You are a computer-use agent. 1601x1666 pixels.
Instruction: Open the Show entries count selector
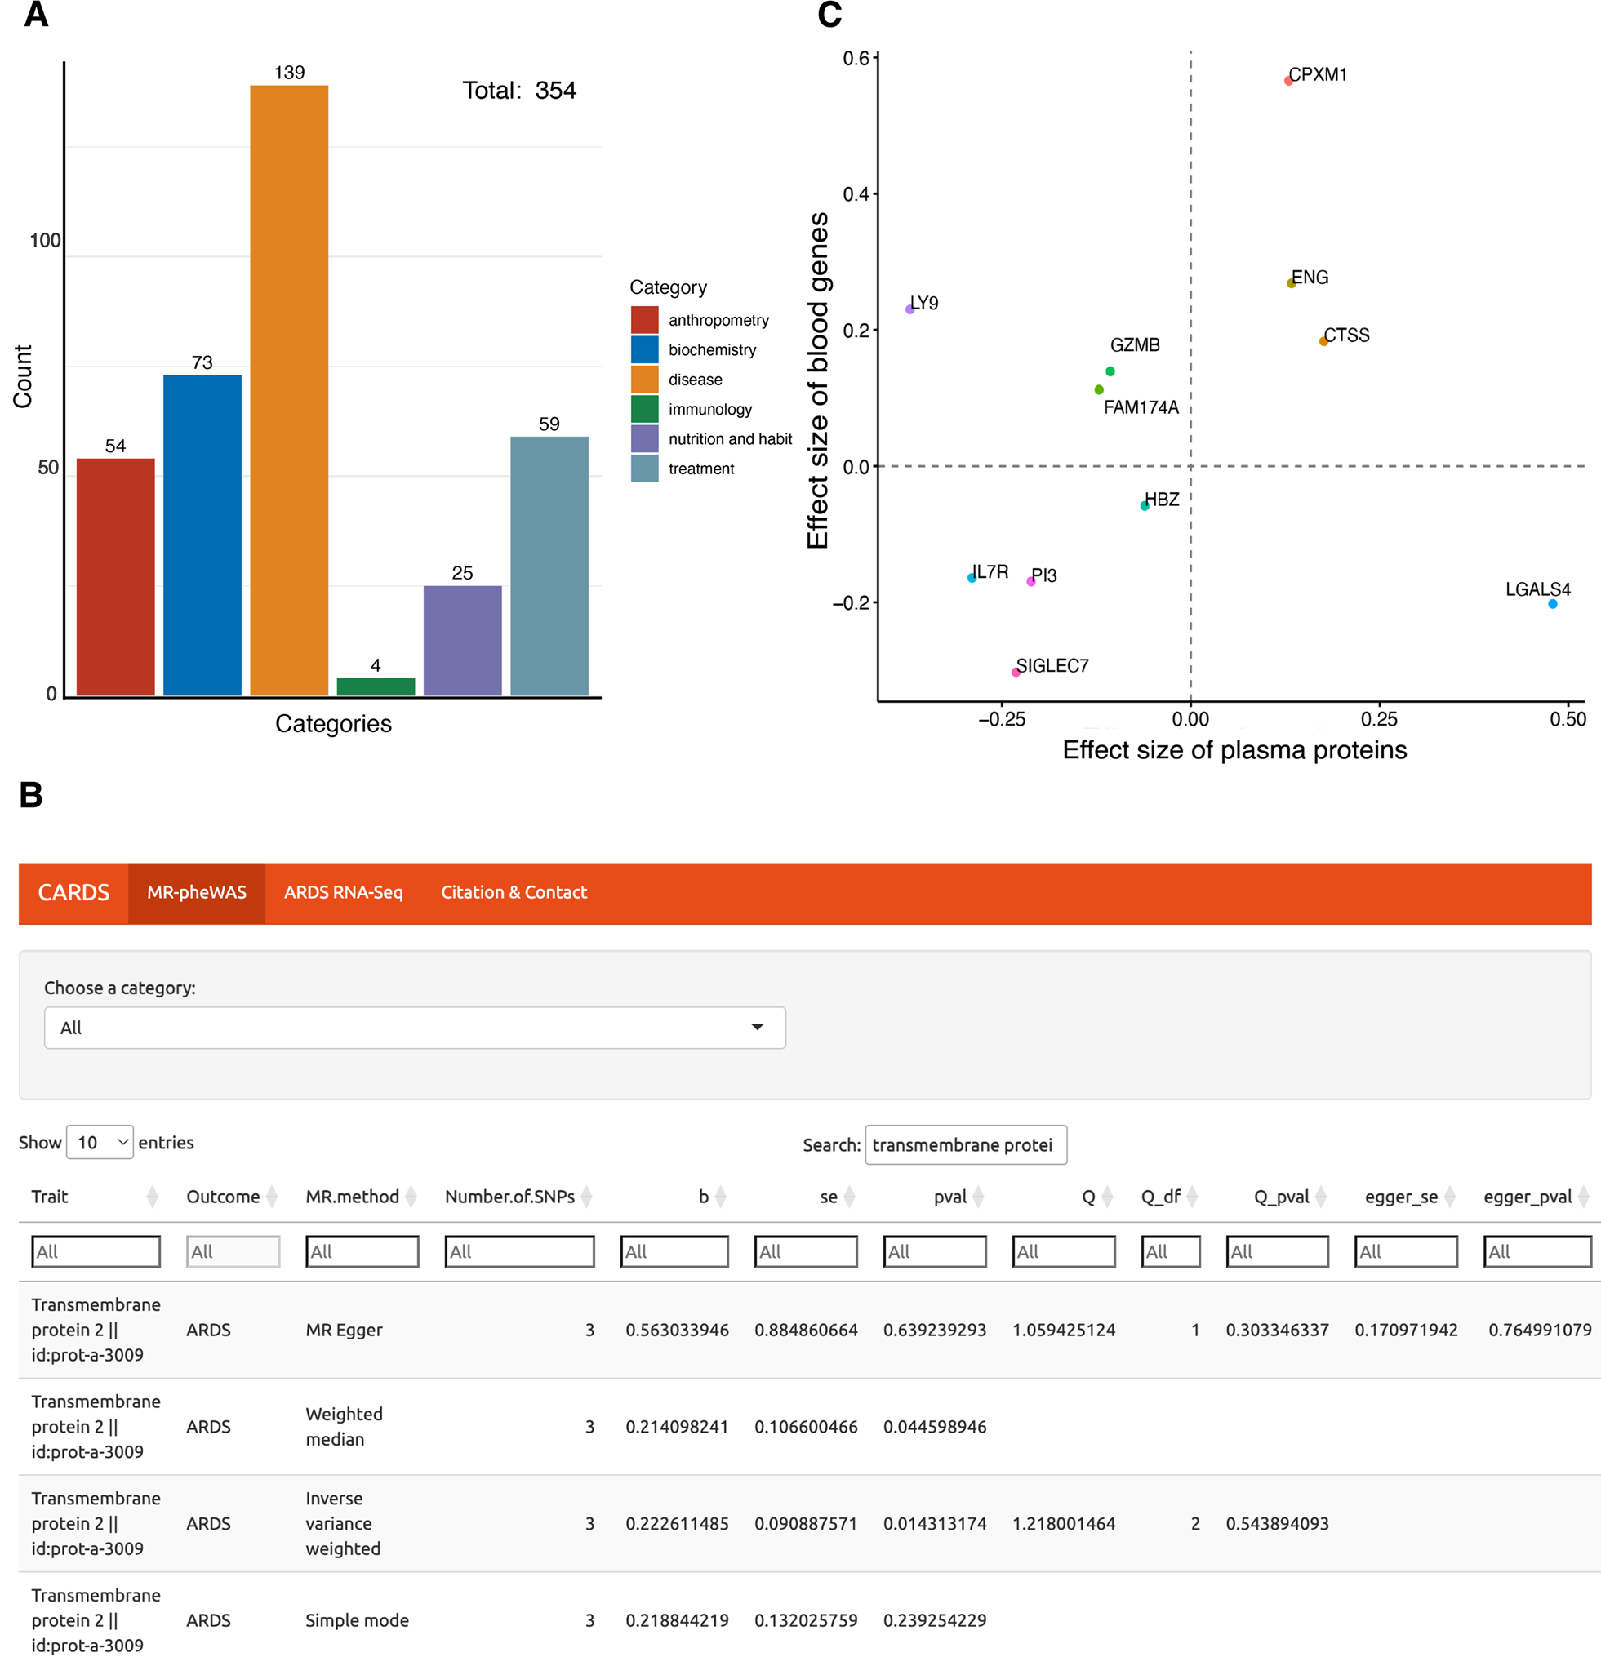(100, 1143)
